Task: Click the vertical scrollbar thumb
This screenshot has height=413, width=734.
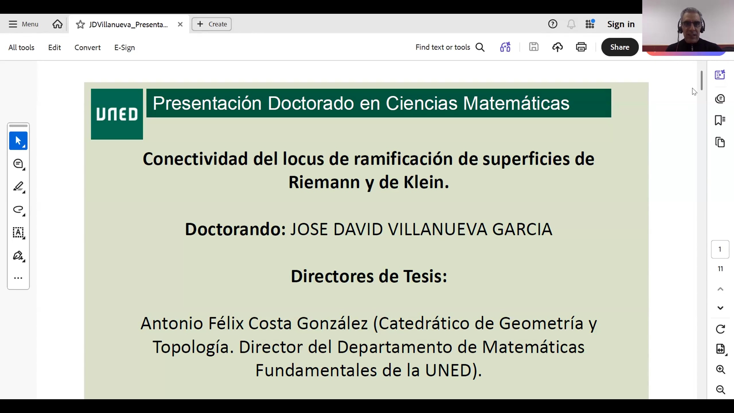Action: coord(701,80)
